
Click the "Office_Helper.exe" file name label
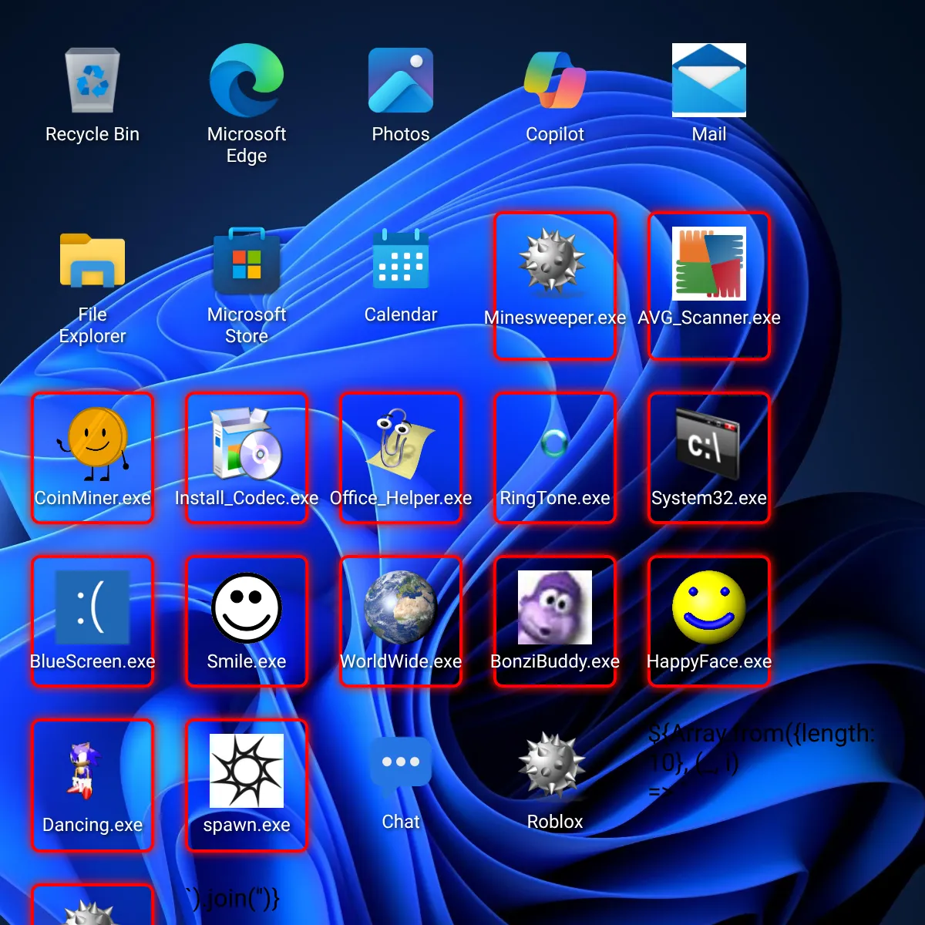(401, 498)
